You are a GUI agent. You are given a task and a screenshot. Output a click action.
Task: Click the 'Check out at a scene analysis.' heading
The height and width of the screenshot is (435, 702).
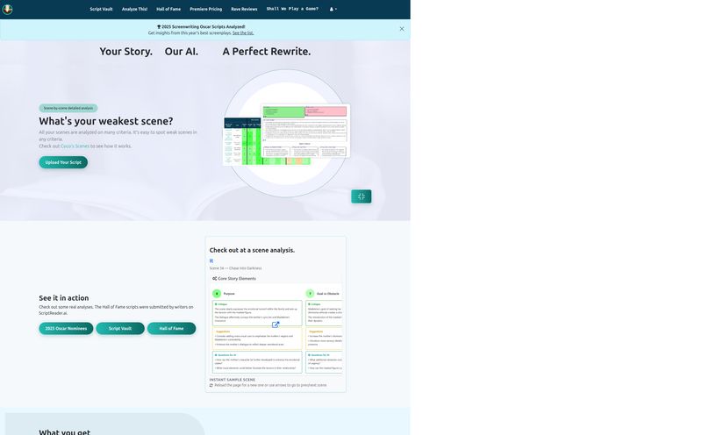coord(252,250)
